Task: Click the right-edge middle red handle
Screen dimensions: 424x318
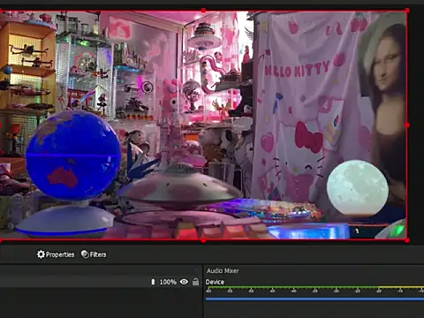Action: [407, 125]
